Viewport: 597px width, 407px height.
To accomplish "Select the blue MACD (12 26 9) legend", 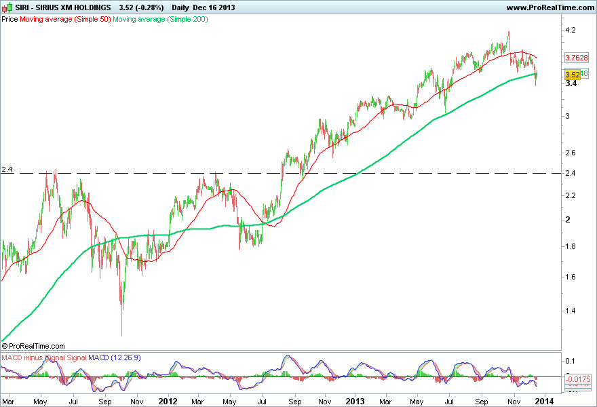I will 115,358.
